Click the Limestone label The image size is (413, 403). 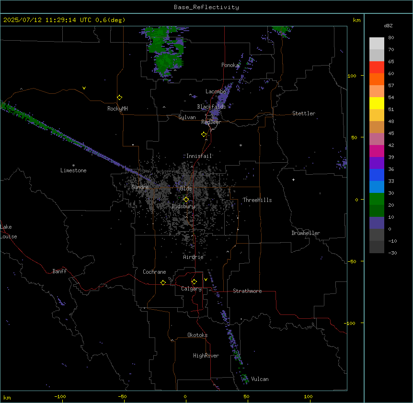[73, 170]
